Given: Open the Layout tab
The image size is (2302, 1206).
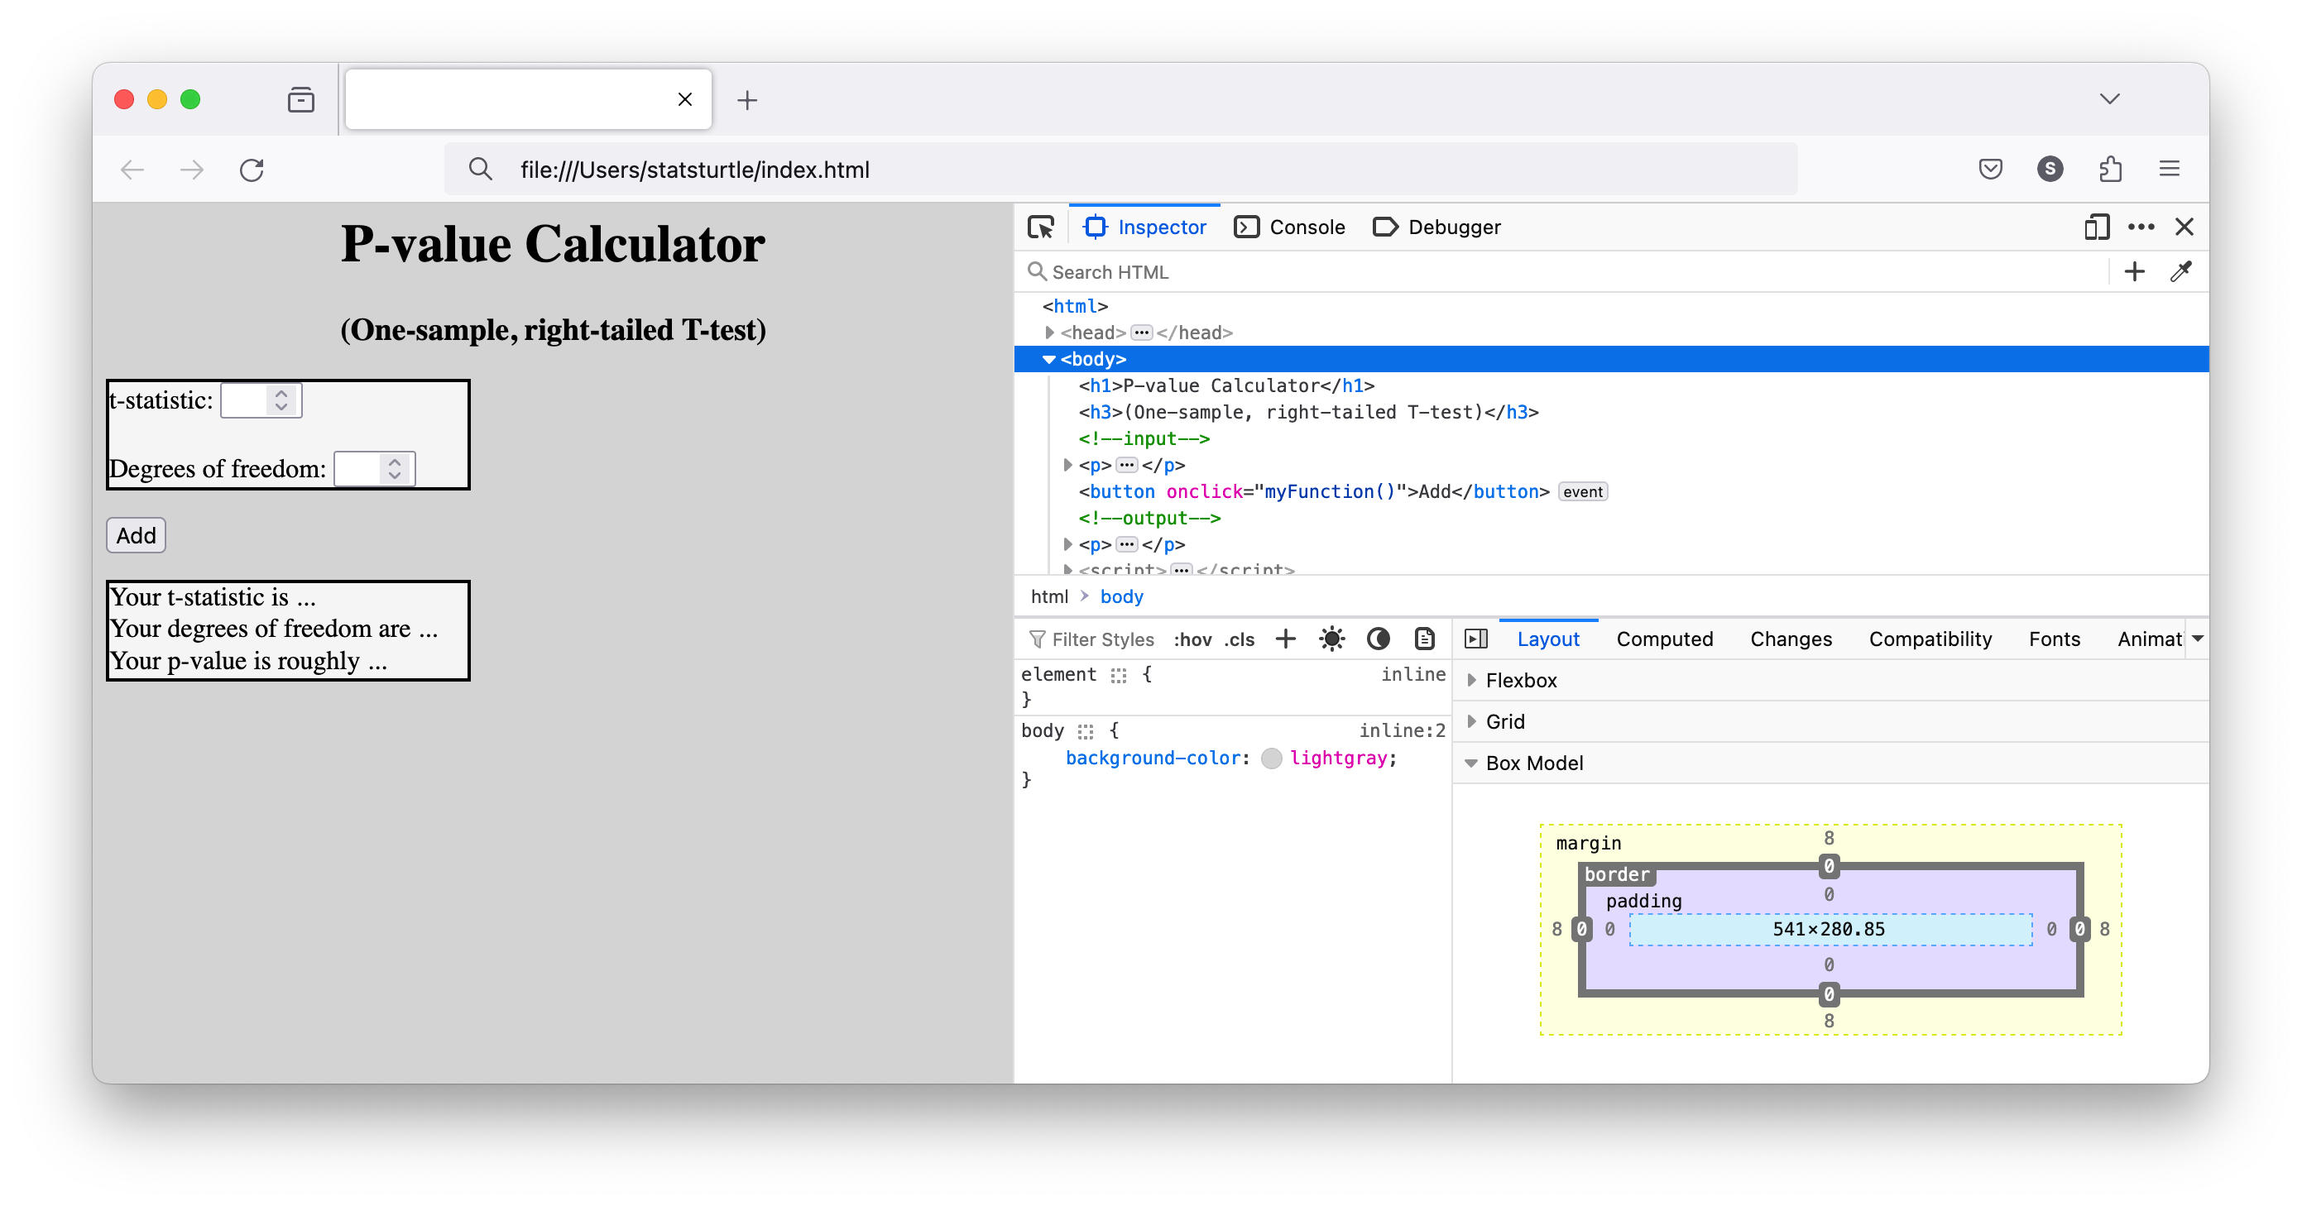Looking at the screenshot, I should 1548,639.
